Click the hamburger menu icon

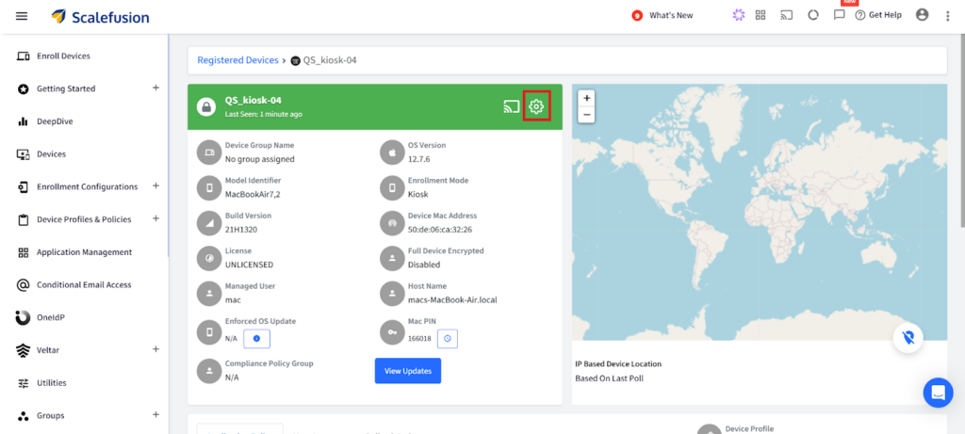pyautogui.click(x=22, y=16)
